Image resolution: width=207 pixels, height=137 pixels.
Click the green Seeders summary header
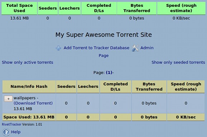48,8
